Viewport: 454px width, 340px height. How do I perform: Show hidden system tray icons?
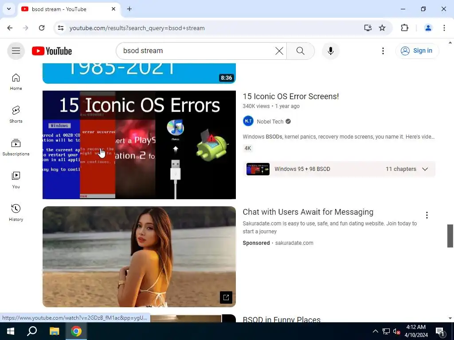tap(375, 331)
